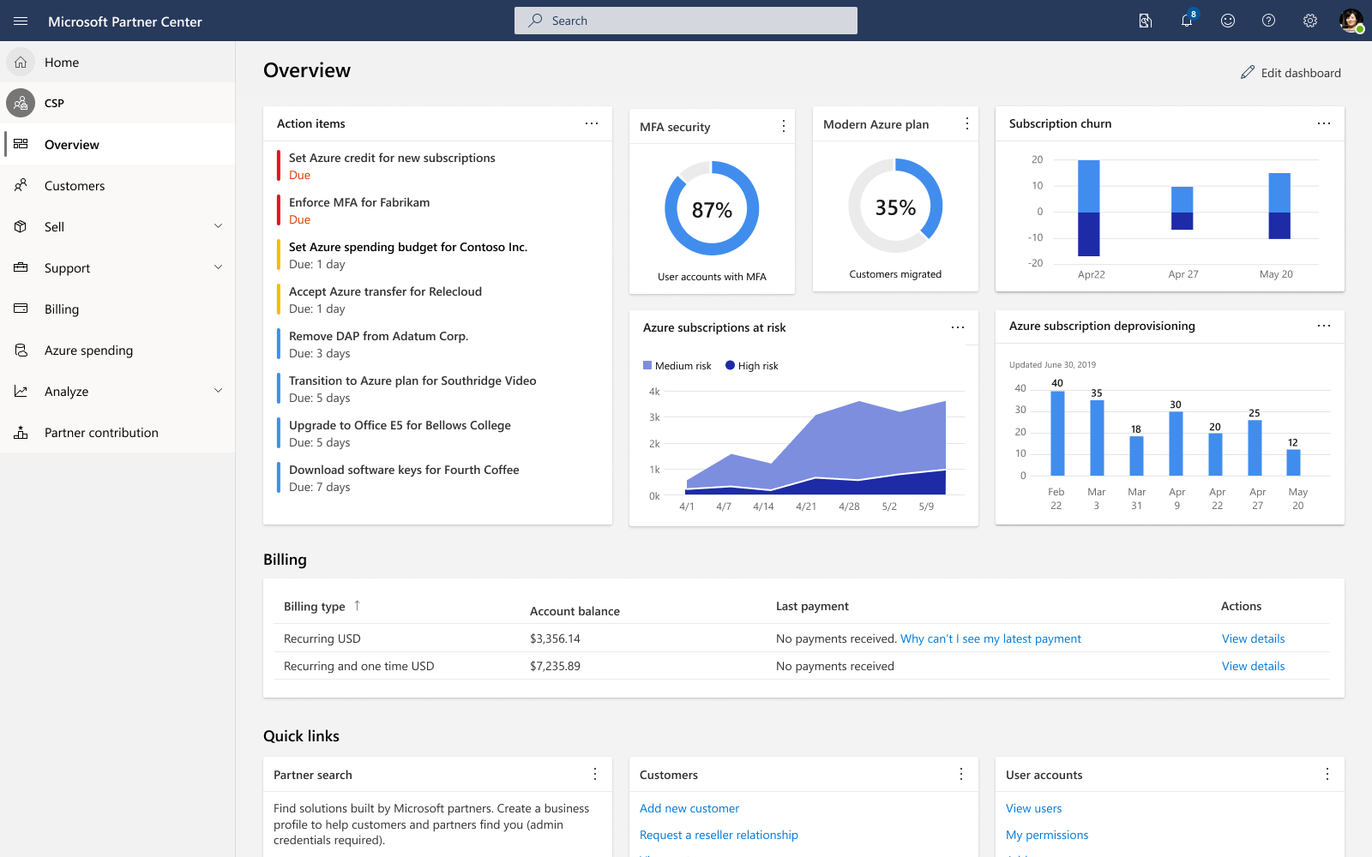Click Edit dashboard button
Image resolution: width=1372 pixels, height=857 pixels.
tap(1291, 73)
